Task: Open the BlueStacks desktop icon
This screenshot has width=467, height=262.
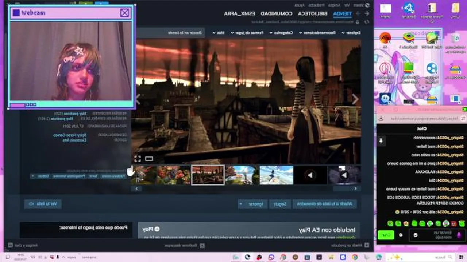Action: [408, 39]
